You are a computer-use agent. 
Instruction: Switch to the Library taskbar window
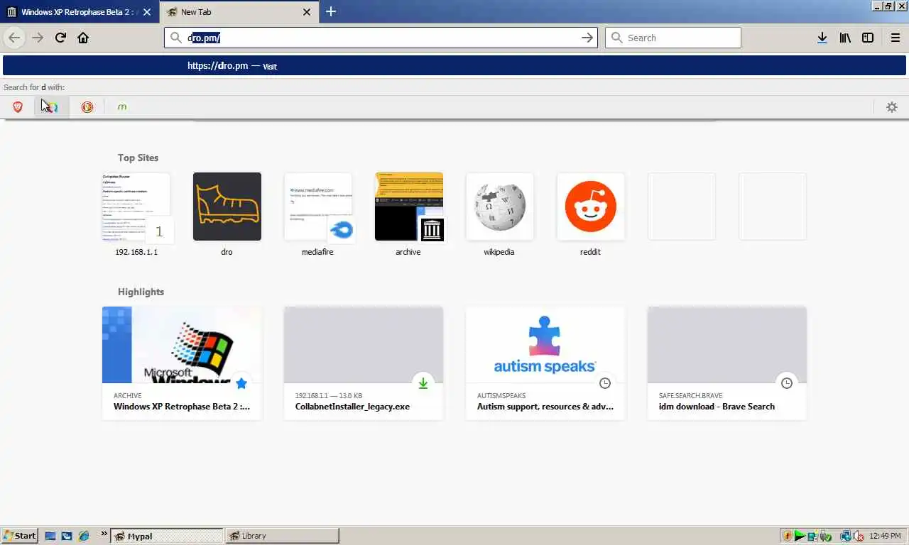(282, 536)
